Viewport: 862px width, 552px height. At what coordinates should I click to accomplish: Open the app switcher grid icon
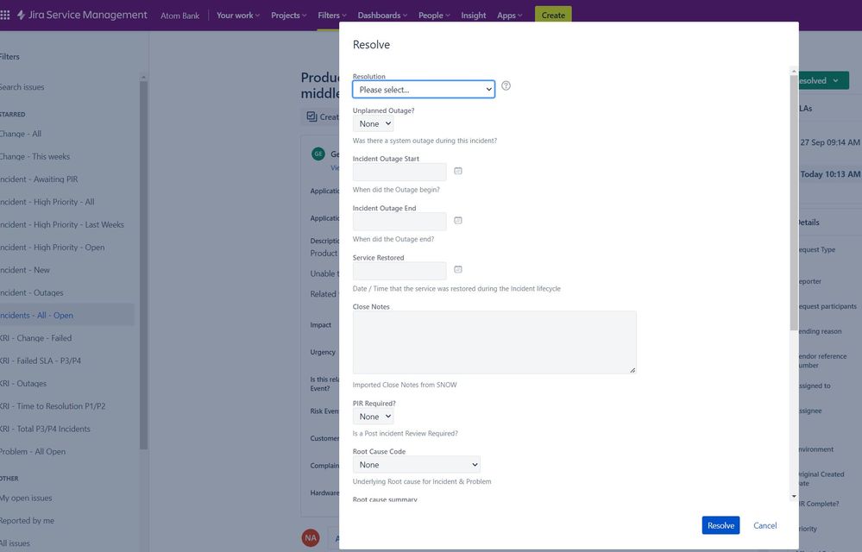(5, 15)
